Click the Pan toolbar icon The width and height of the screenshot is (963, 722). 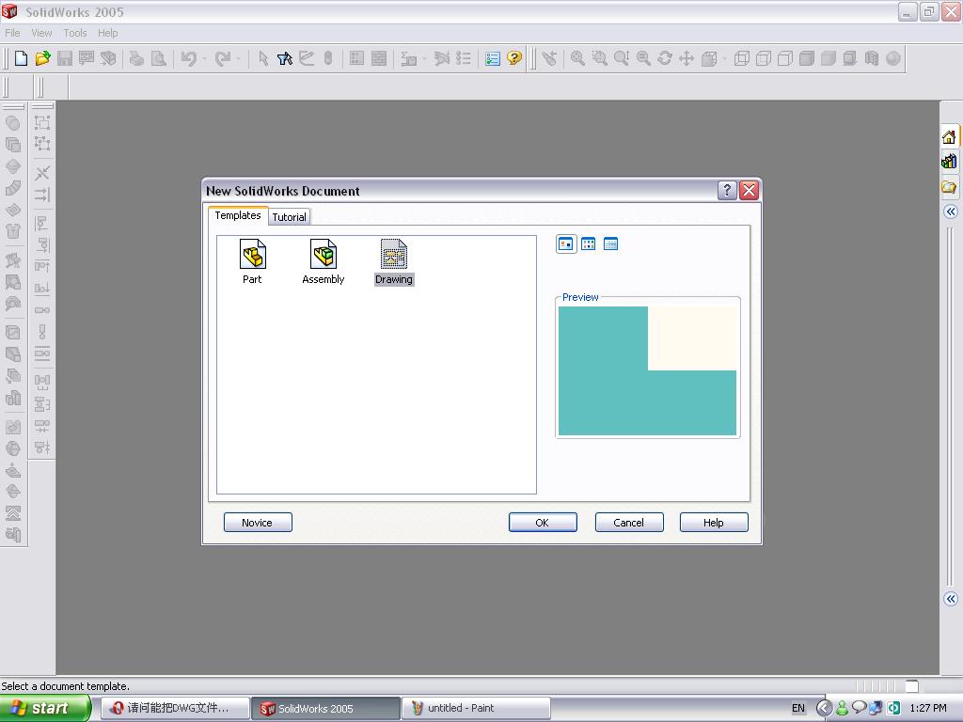(x=686, y=58)
